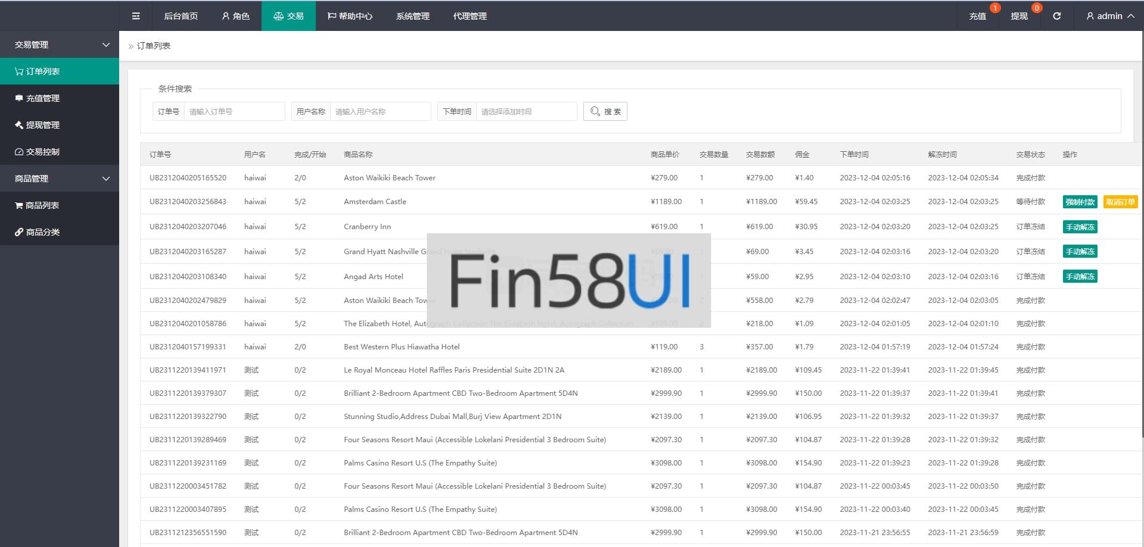This screenshot has width=1144, height=547.
Task: Click the 搜索 search button
Action: tap(605, 111)
